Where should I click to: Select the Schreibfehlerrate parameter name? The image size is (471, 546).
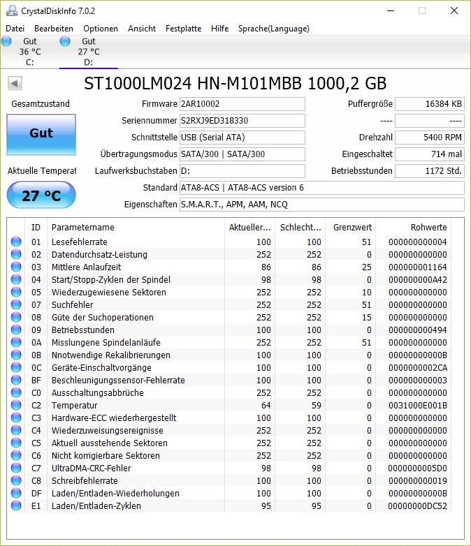click(x=85, y=481)
